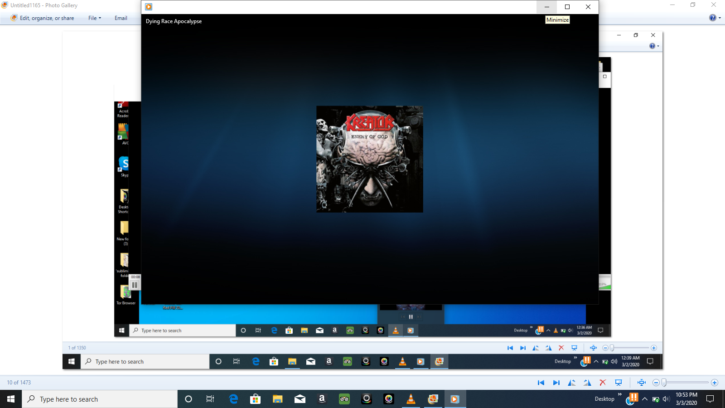Click the Windows Media Player title icon
This screenshot has width=725, height=408.
tap(149, 7)
